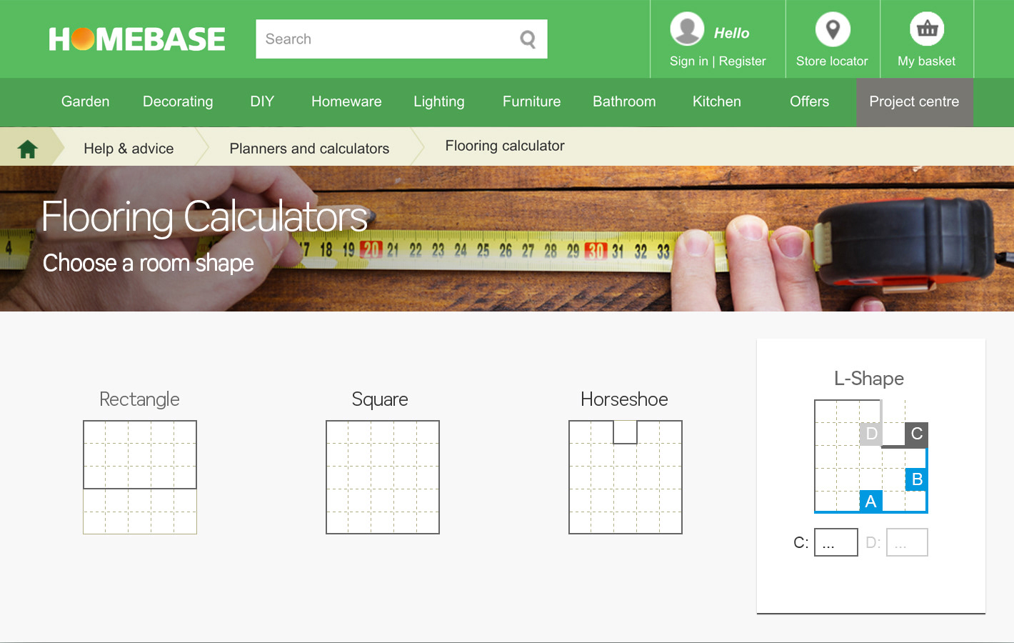Choose the Rectangle room shape diagram
Image resolution: width=1014 pixels, height=643 pixels.
[140, 477]
